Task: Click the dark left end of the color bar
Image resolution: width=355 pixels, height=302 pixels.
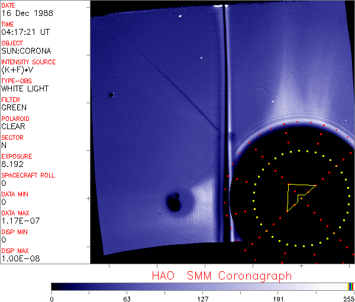Action: 56,286
